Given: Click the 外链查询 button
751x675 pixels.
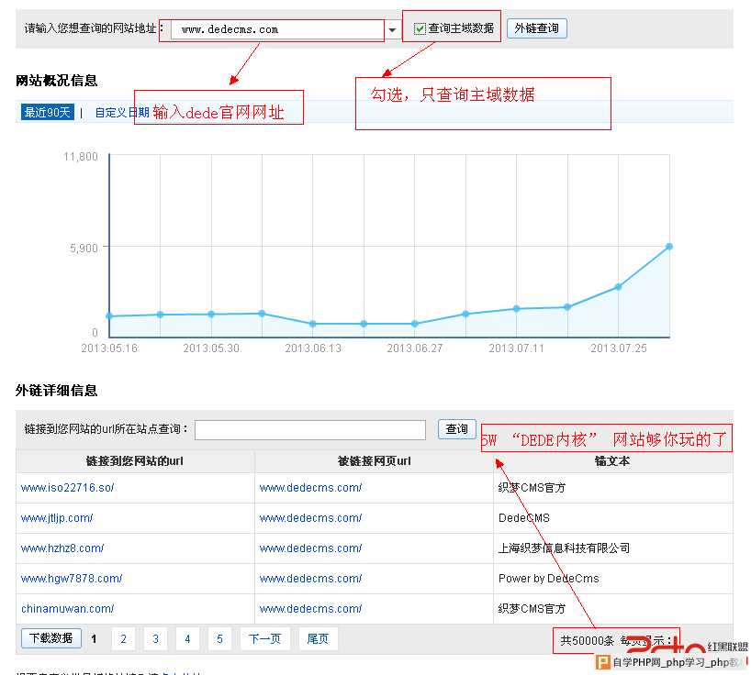Looking at the screenshot, I should coord(536,28).
